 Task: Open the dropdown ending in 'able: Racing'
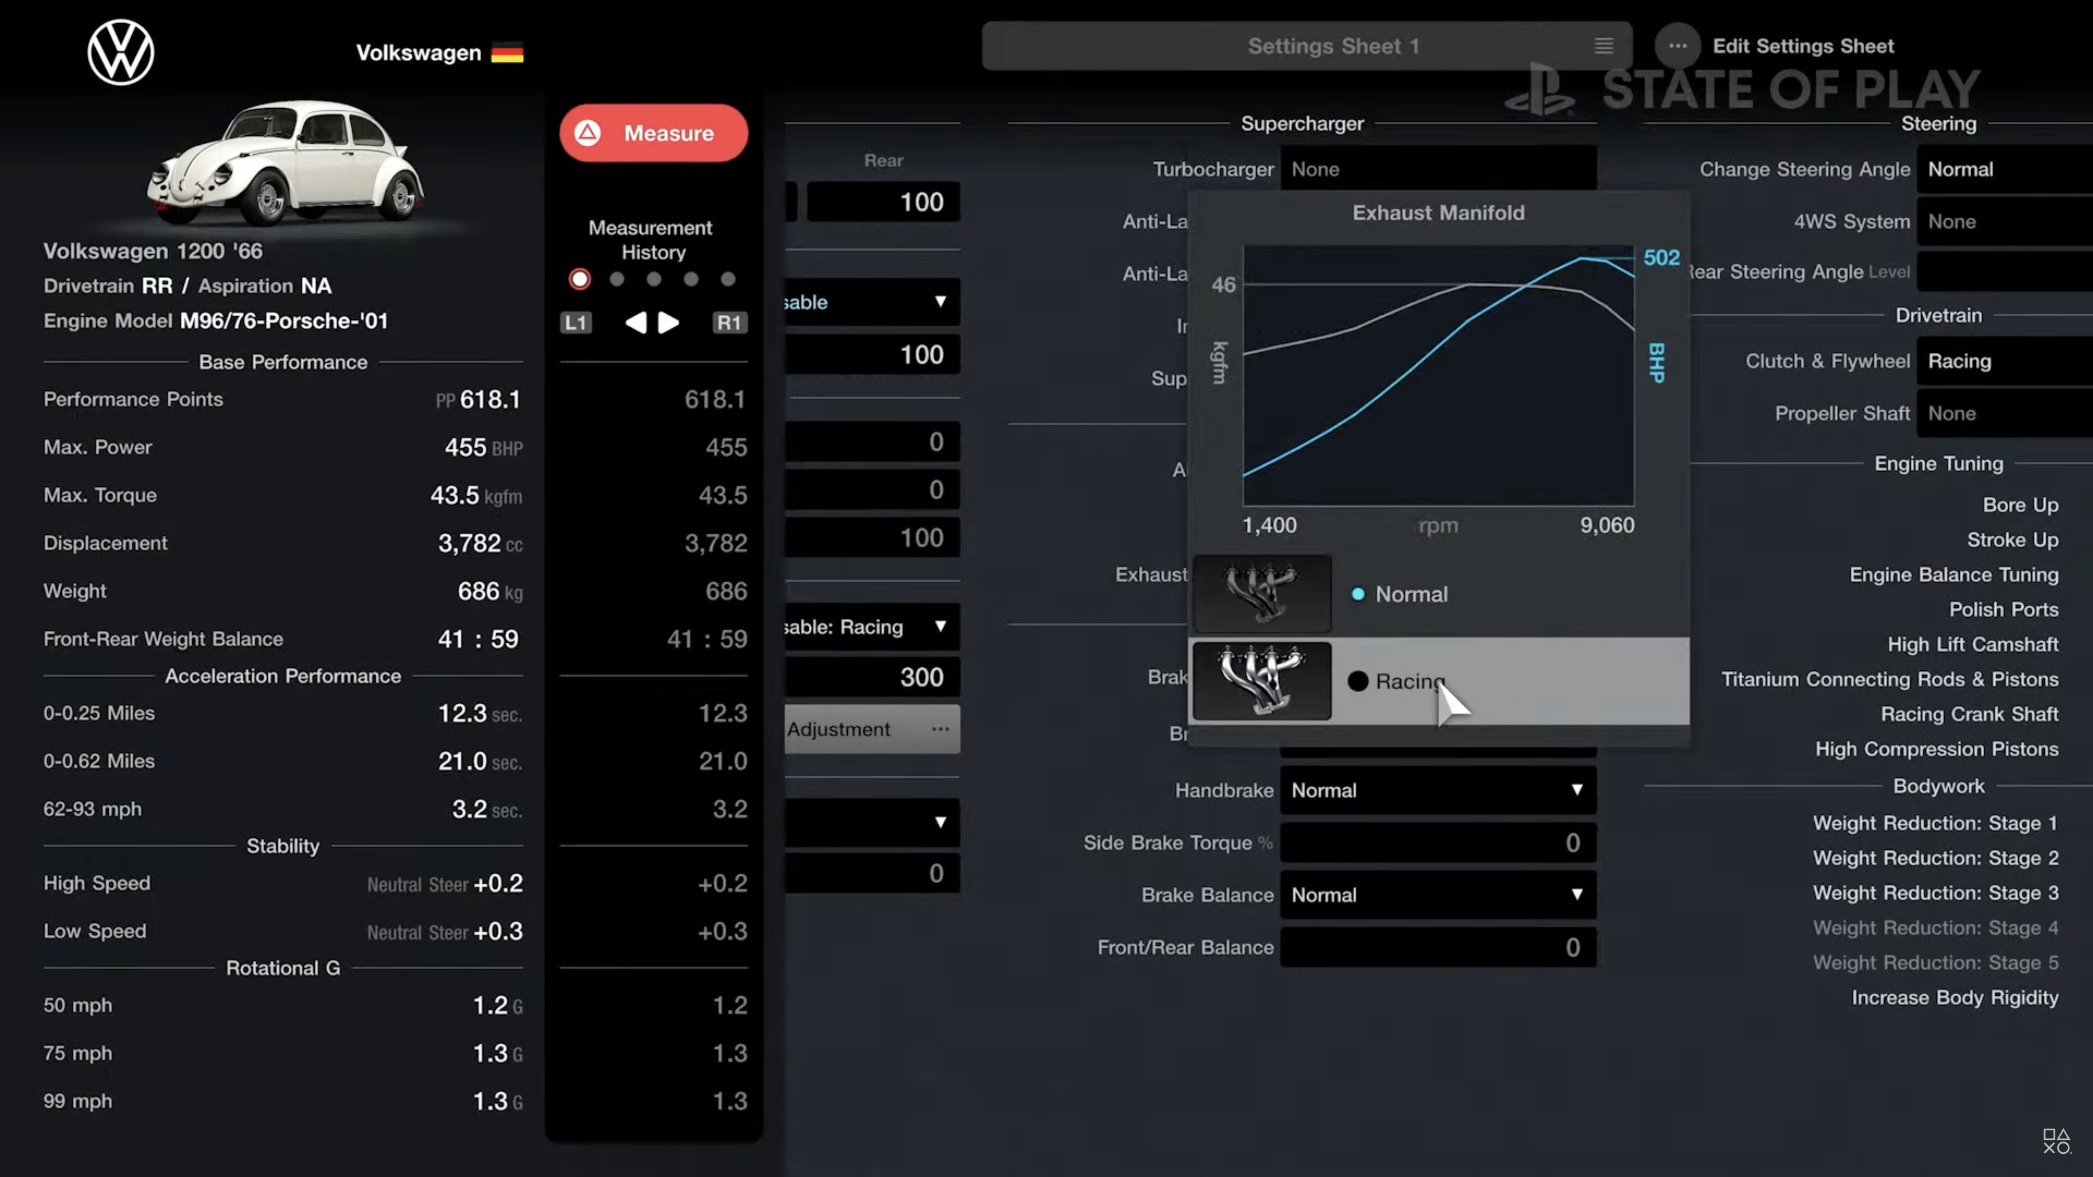point(872,626)
